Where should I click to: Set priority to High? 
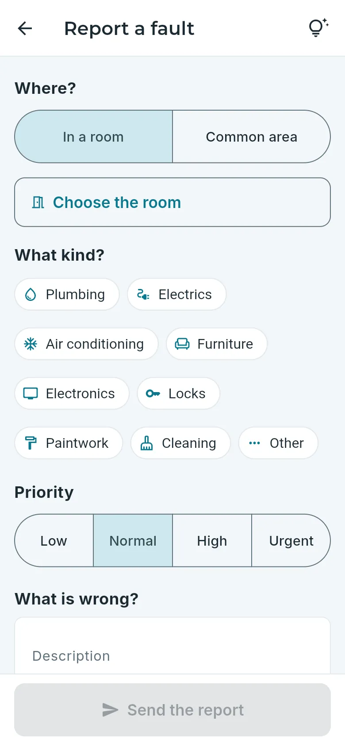[x=212, y=540]
